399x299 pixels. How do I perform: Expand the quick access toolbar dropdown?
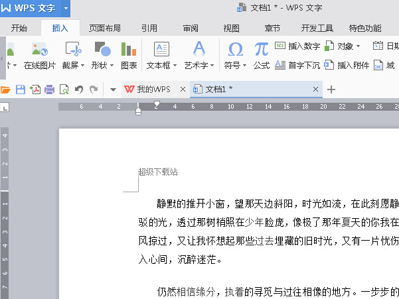tap(113, 90)
